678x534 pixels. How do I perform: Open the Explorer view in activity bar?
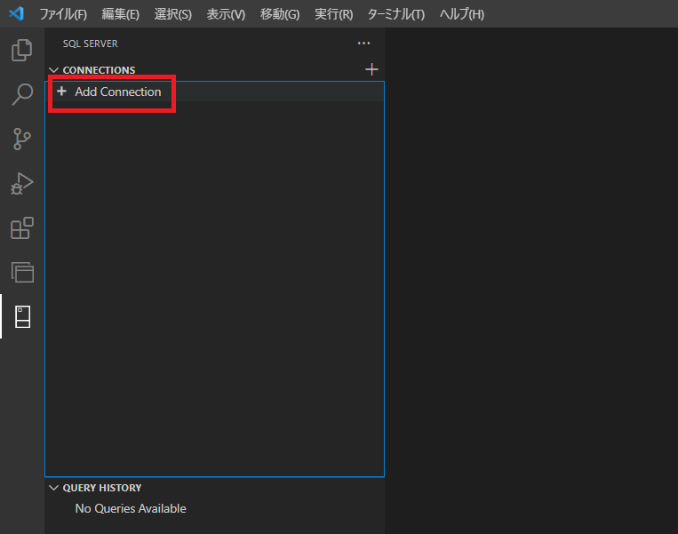(x=22, y=50)
